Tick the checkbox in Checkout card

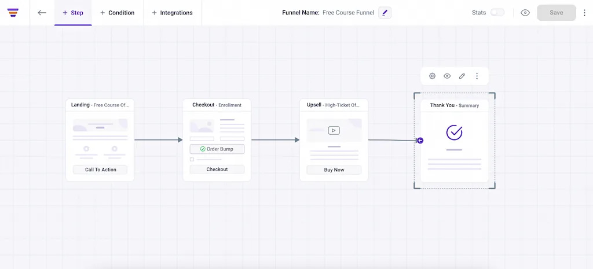(x=192, y=160)
